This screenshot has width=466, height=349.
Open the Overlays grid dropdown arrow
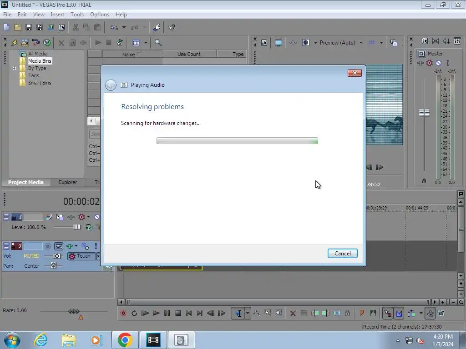pos(381,42)
